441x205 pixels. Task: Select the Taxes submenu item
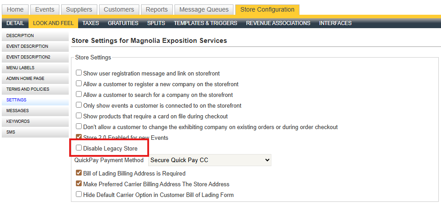click(91, 23)
